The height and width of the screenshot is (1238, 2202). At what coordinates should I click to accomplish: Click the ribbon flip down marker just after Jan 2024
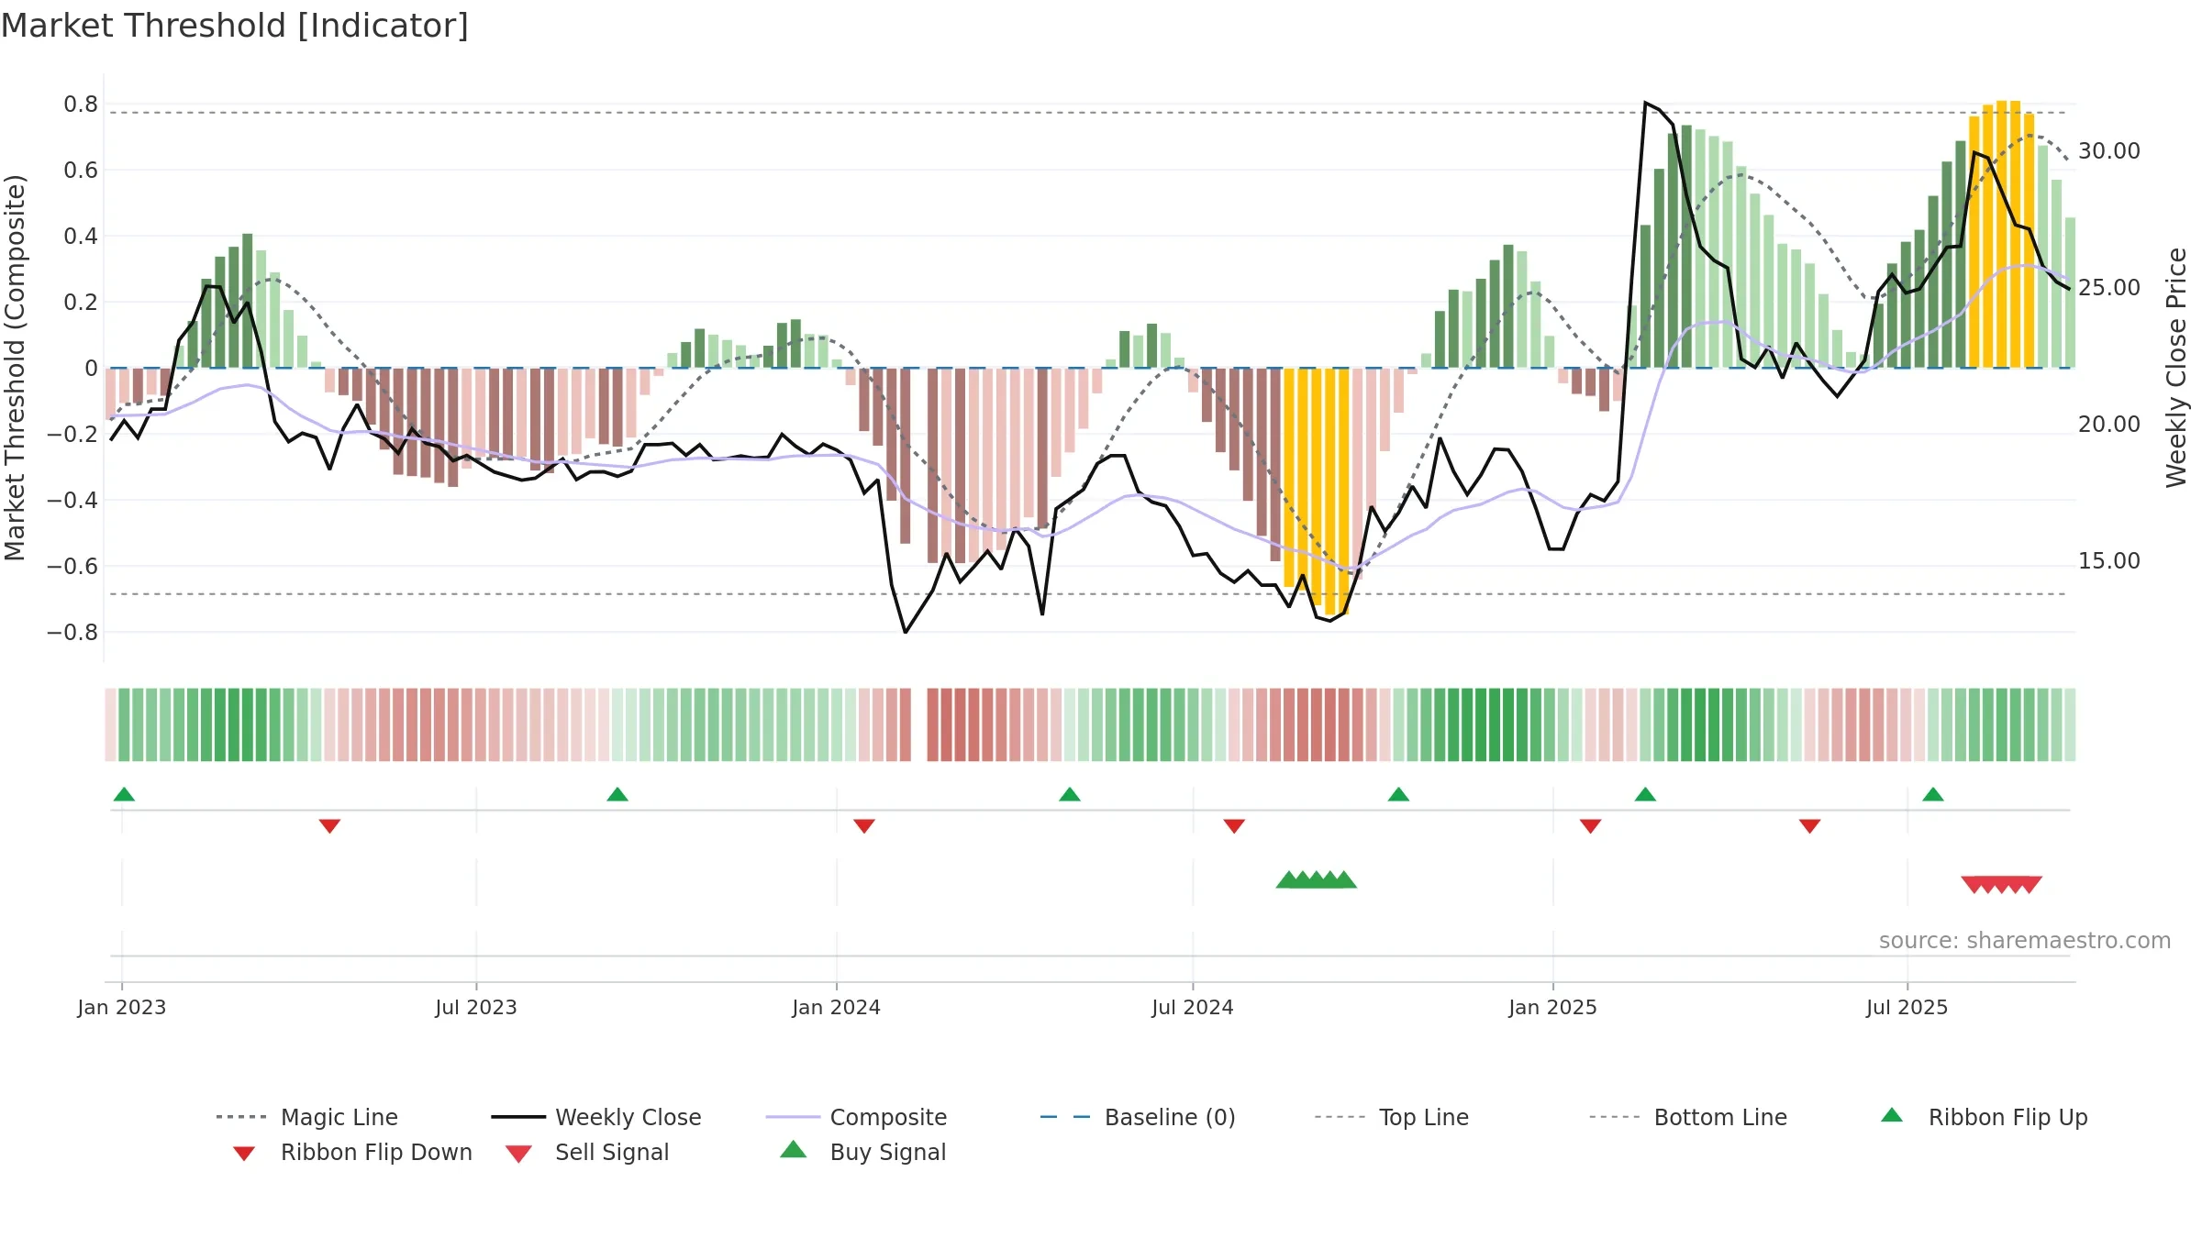pyautogui.click(x=864, y=826)
